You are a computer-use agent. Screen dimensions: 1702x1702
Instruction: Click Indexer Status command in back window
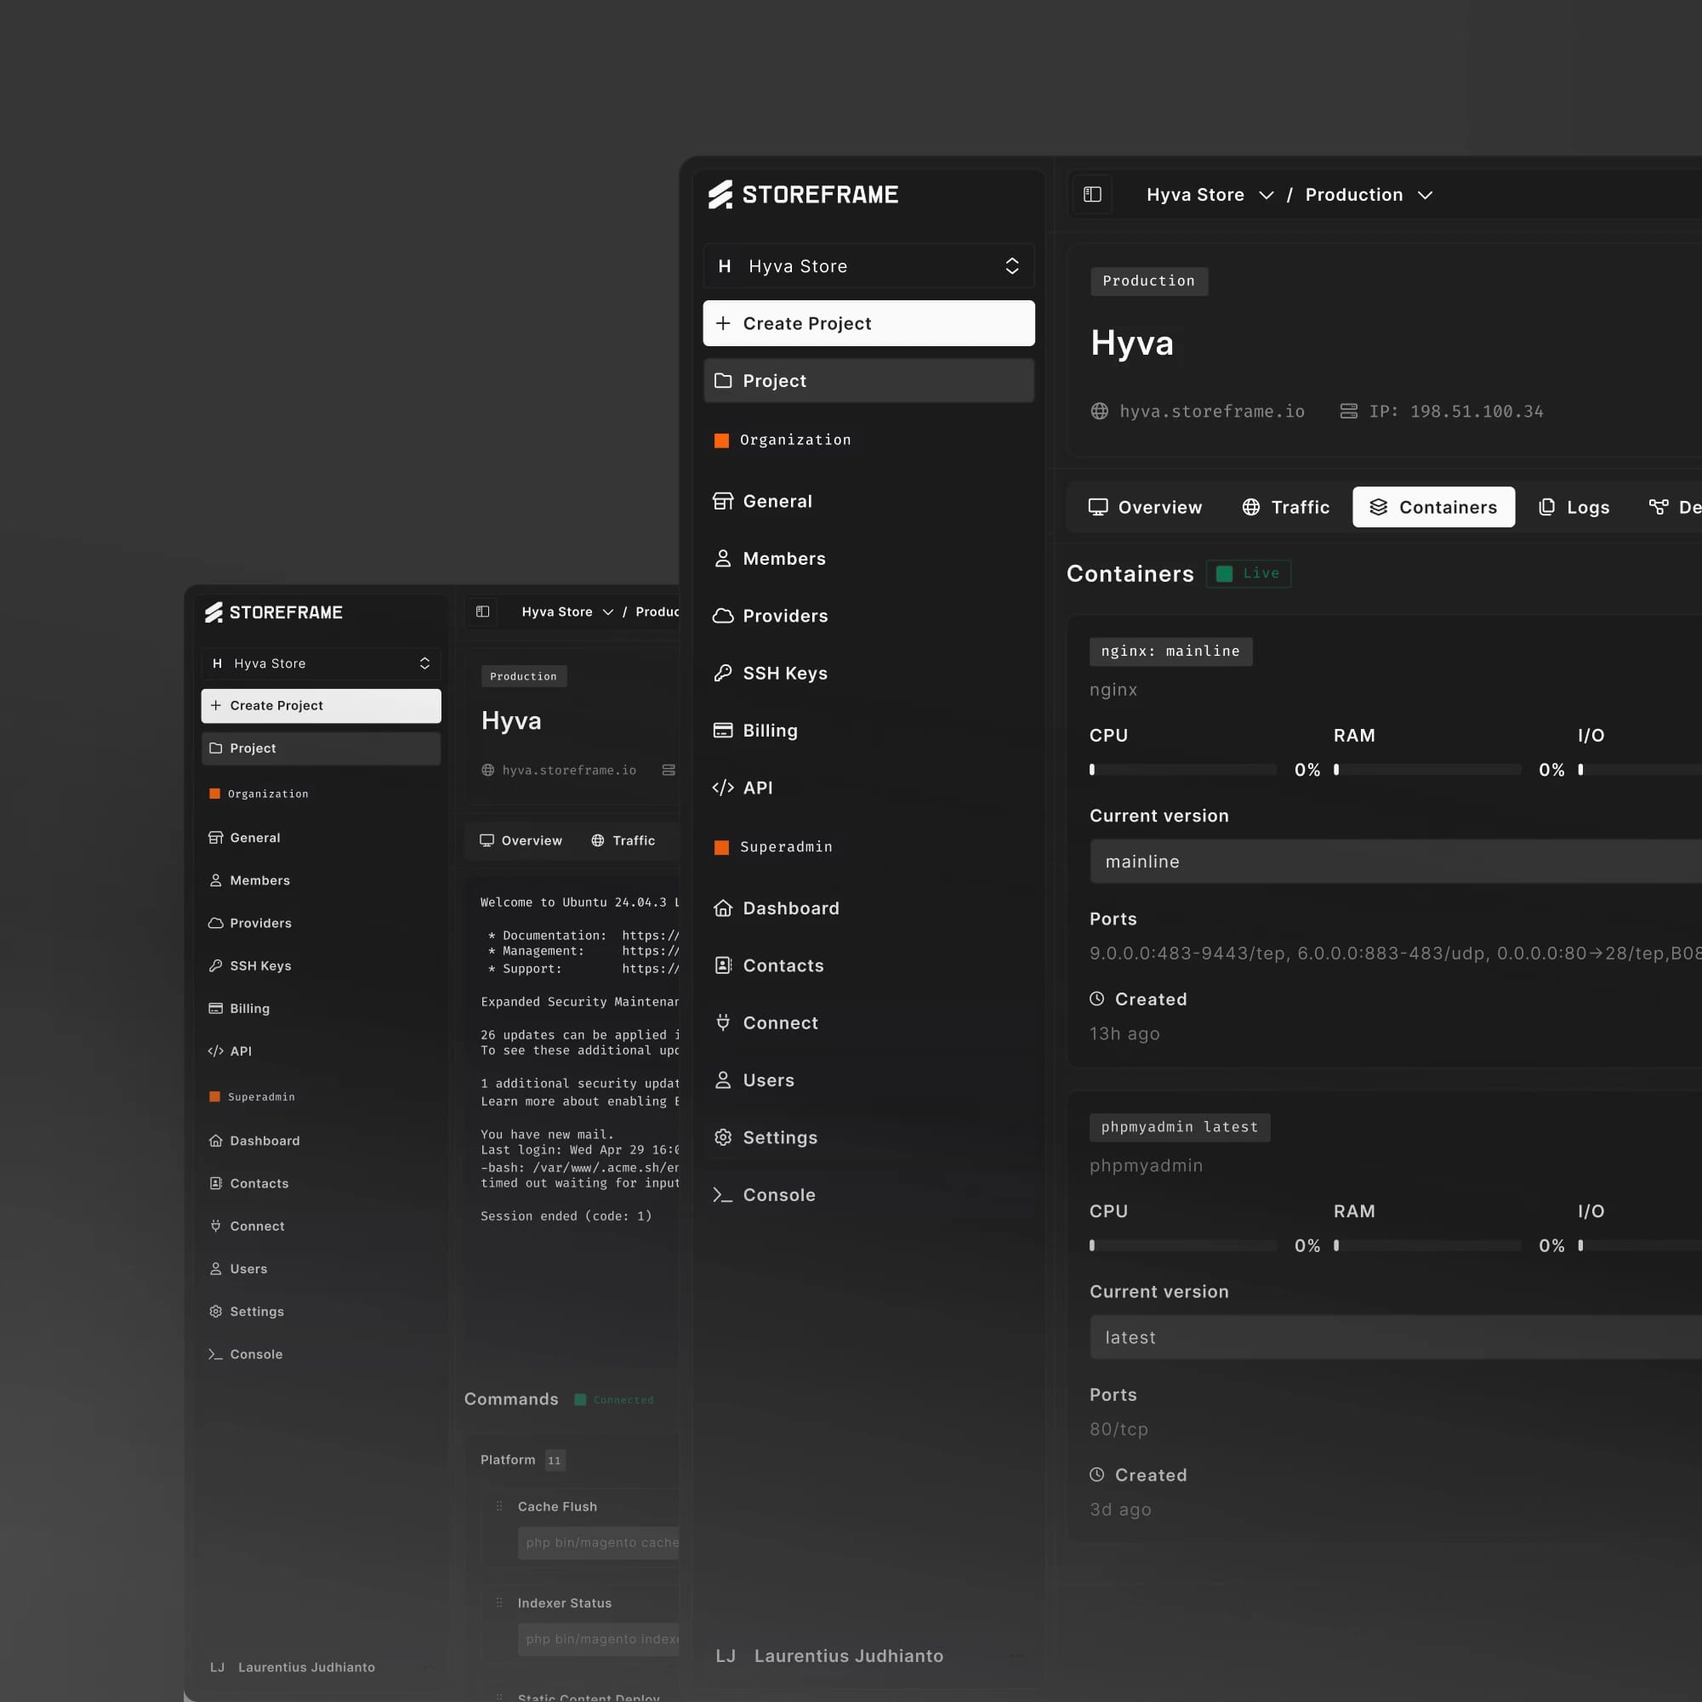[565, 1602]
